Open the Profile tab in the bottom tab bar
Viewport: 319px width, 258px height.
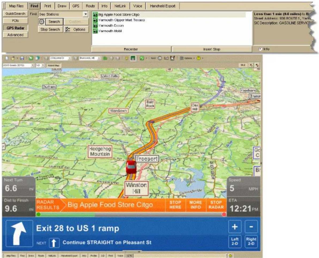click(93, 256)
